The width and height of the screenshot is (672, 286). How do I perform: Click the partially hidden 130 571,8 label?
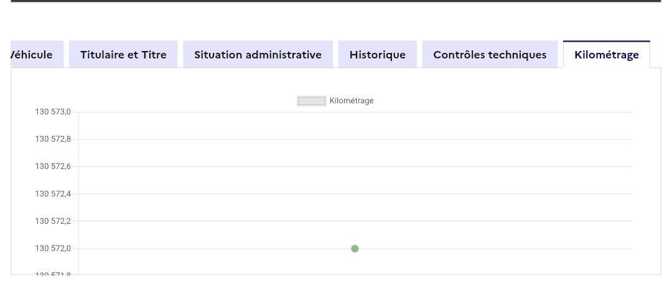53,274
